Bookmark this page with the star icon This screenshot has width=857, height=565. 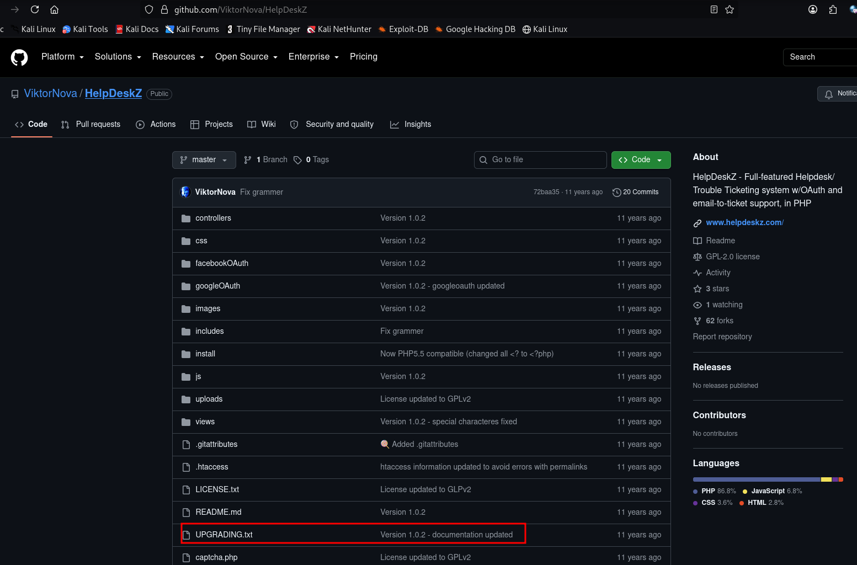730,9
